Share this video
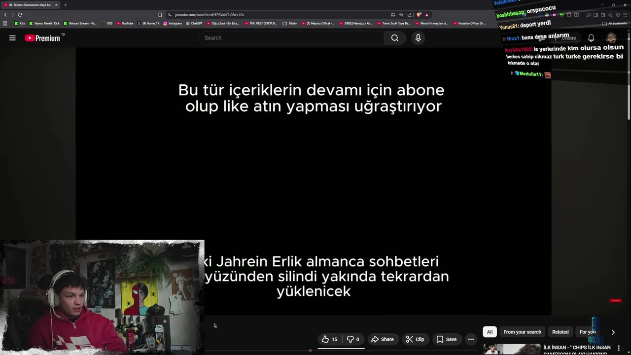 pyautogui.click(x=383, y=339)
